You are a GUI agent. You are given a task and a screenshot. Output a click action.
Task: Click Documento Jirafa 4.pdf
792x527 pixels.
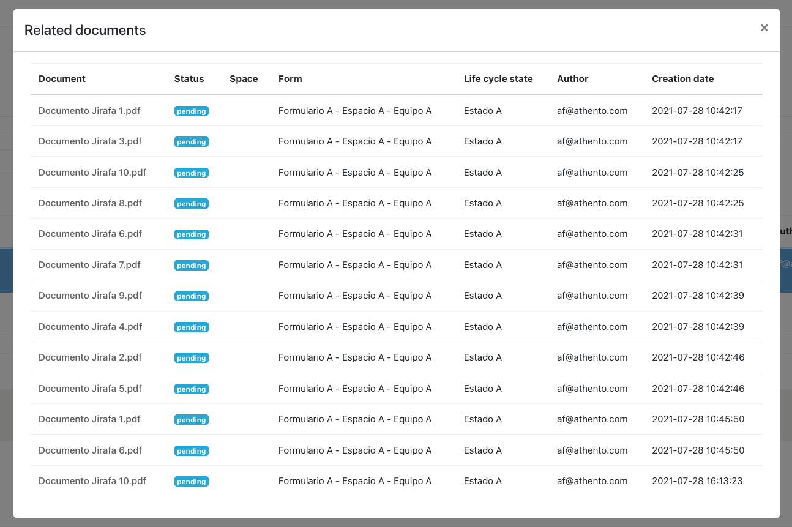(x=90, y=327)
